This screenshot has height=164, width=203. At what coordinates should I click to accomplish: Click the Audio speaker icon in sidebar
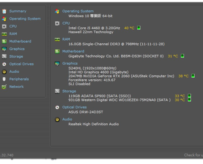pos(4,72)
